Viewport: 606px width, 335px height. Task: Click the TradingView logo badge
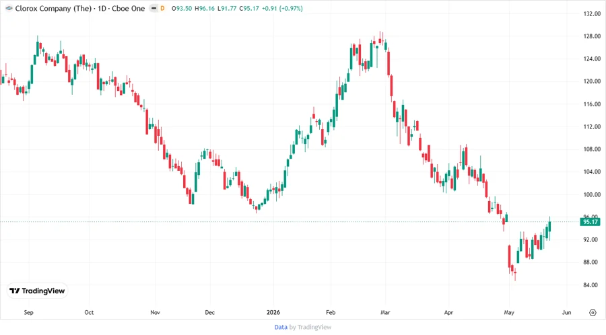[38, 291]
